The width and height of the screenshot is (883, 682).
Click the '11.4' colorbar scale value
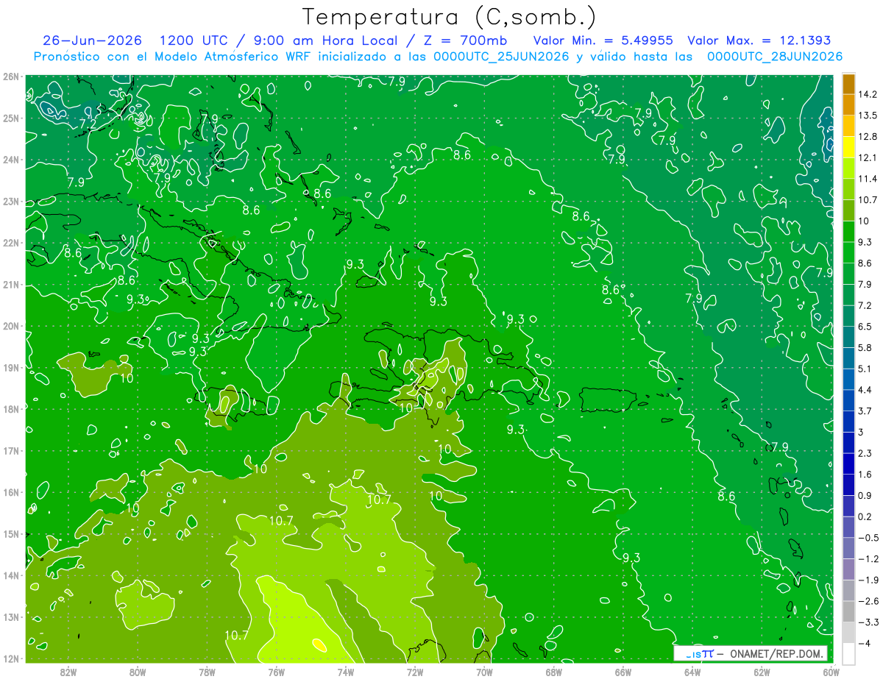tap(867, 179)
